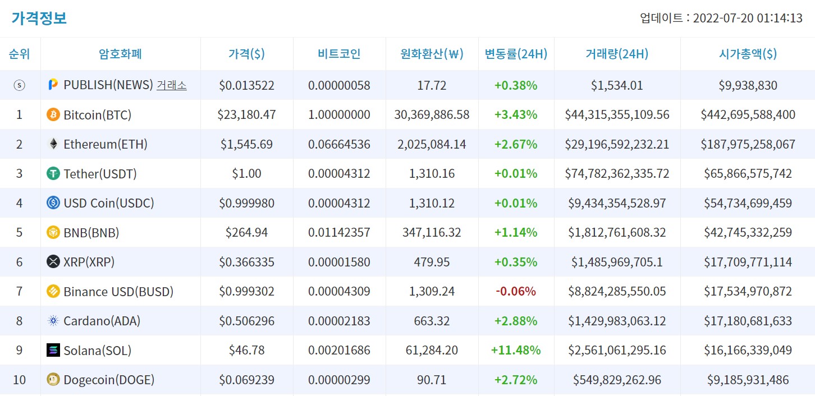Click the Cardano +2.88% change value
815x396 pixels.
tap(516, 321)
